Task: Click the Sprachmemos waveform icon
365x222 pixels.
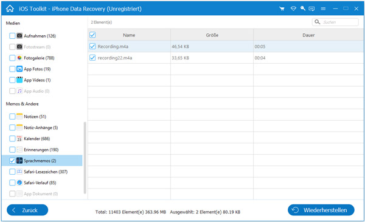Action: (x=19, y=161)
